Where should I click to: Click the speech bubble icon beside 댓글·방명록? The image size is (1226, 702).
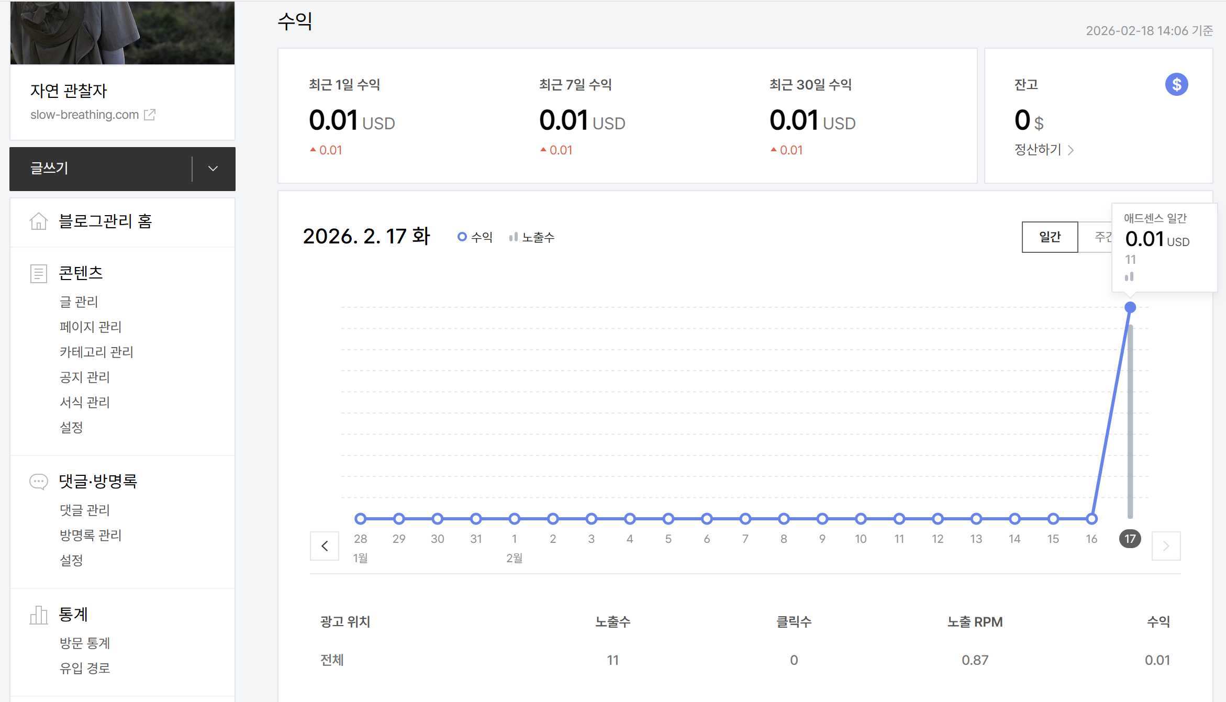pos(39,481)
